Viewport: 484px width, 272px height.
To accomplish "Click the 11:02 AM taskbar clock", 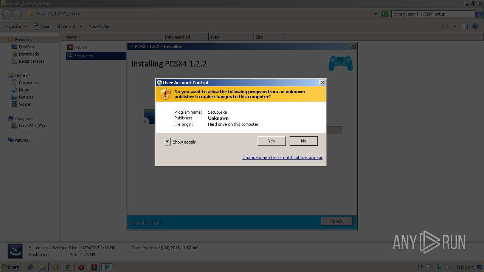I will pos(465,267).
